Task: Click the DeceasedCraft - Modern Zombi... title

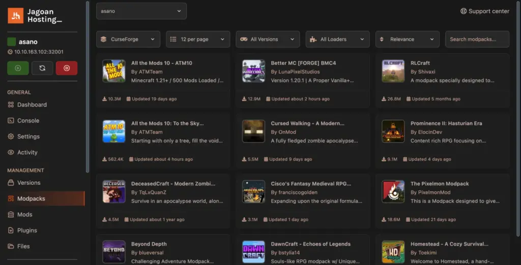Action: 173,184
